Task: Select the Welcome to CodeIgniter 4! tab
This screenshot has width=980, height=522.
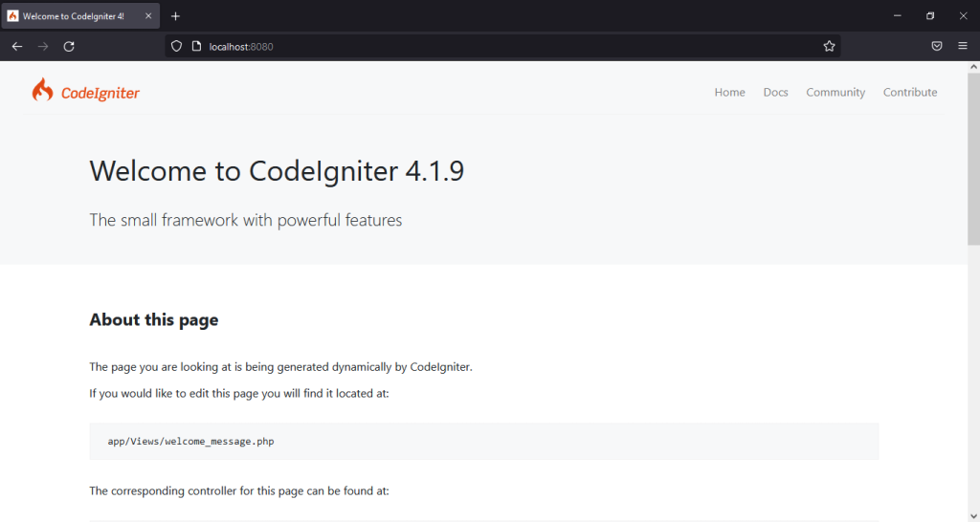Action: [73, 16]
